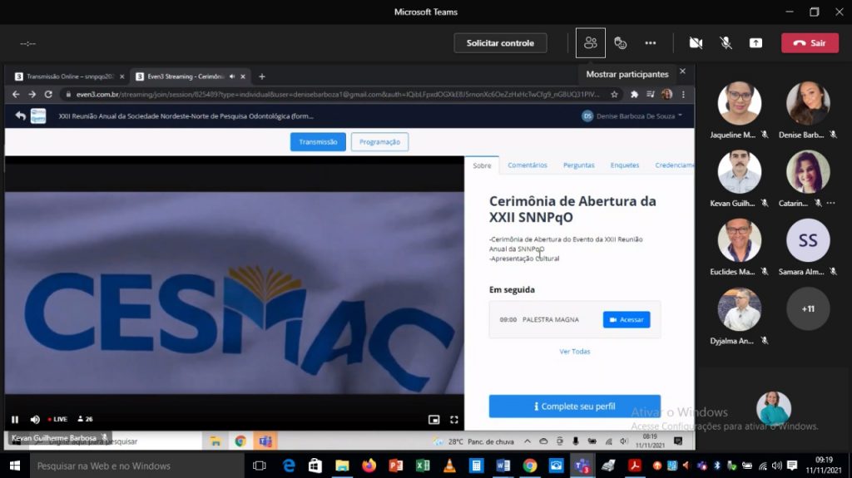Click the red Sair leave button
The height and width of the screenshot is (478, 852).
tap(810, 43)
